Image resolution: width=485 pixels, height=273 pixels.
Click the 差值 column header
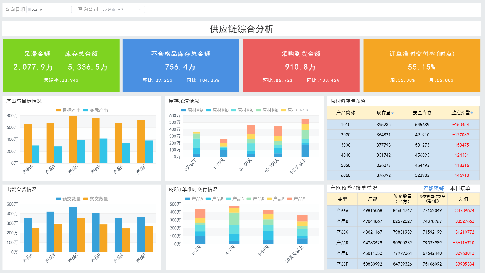(463, 199)
